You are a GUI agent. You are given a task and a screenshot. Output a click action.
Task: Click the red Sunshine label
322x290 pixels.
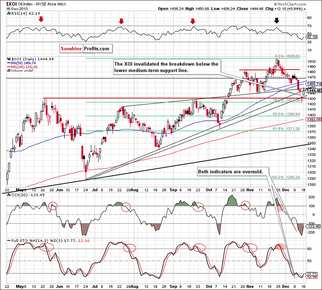point(71,49)
